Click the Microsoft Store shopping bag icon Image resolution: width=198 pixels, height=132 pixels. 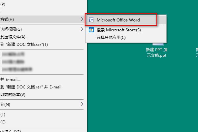tap(91, 30)
